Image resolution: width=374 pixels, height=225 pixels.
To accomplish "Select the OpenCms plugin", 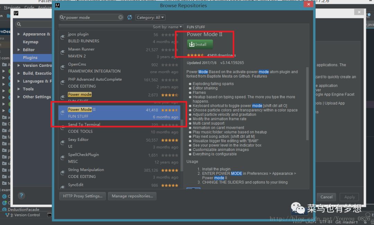I will (x=119, y=68).
